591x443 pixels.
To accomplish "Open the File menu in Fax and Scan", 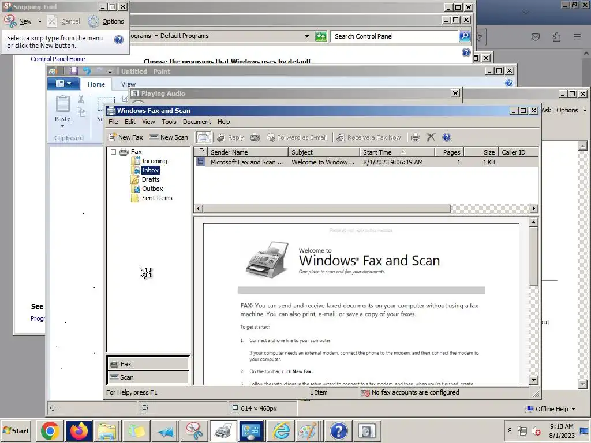I will [113, 122].
